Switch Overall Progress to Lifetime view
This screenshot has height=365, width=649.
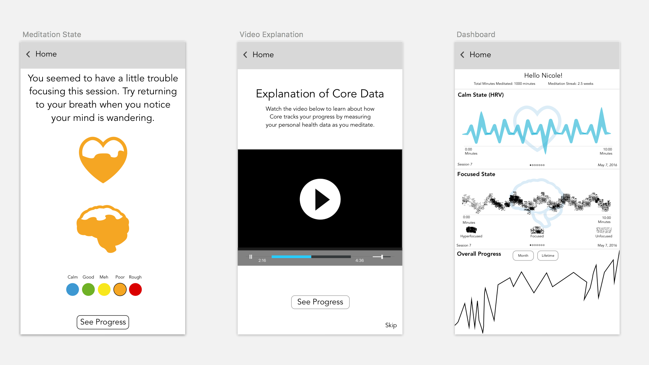tap(548, 256)
